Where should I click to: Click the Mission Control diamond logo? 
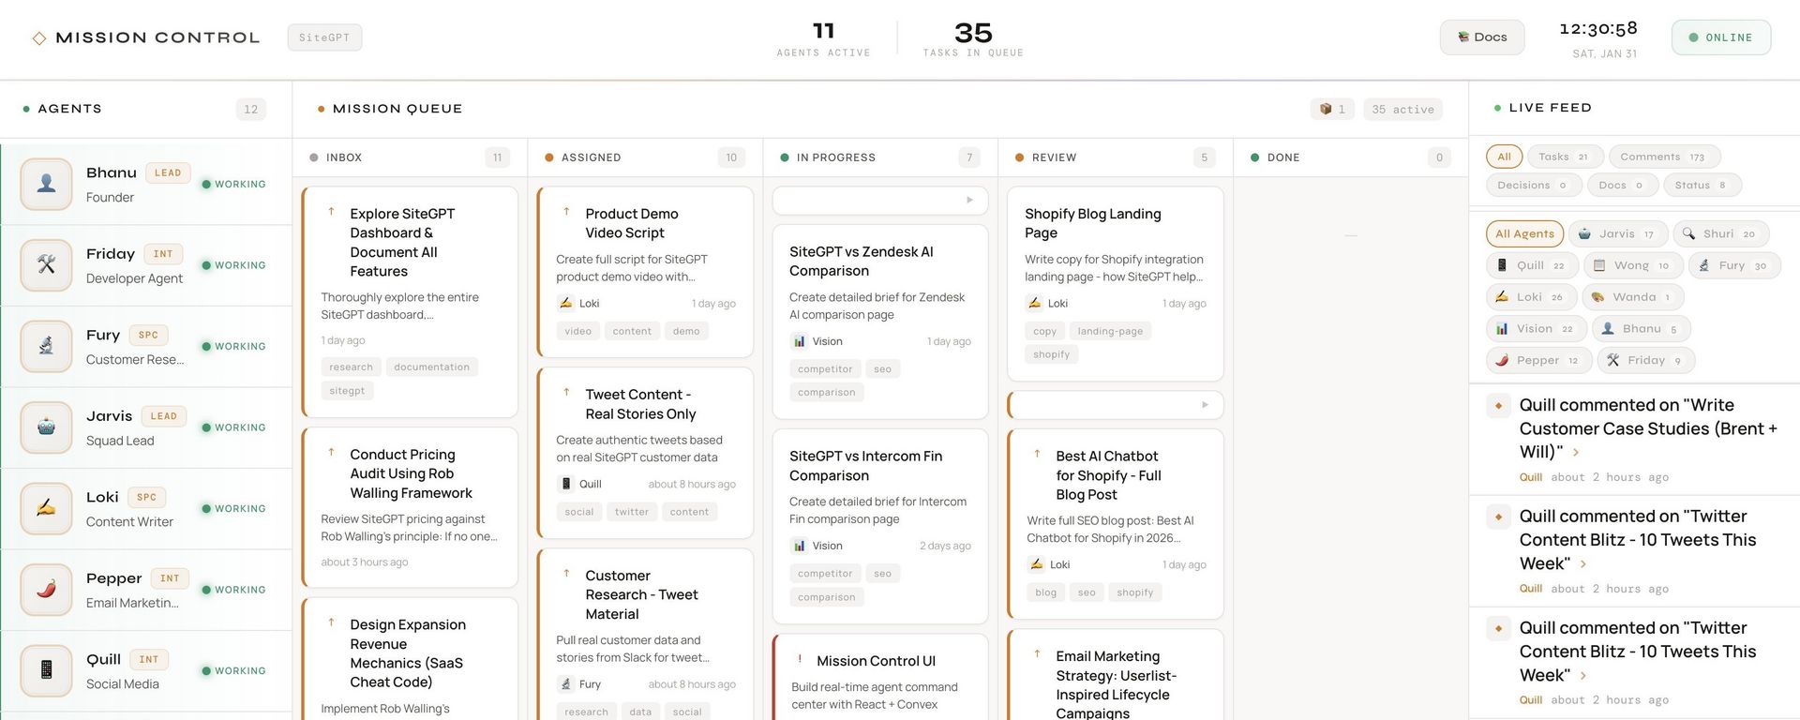click(39, 38)
